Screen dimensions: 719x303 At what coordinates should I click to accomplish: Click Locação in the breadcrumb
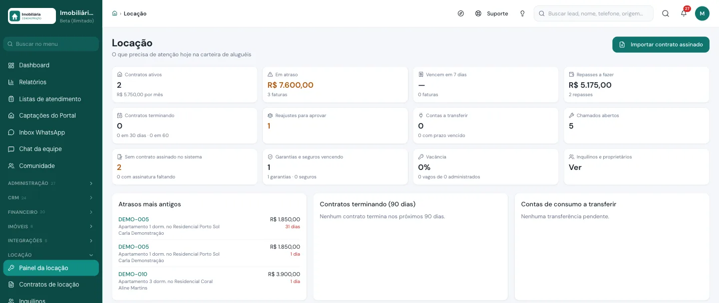(x=135, y=13)
